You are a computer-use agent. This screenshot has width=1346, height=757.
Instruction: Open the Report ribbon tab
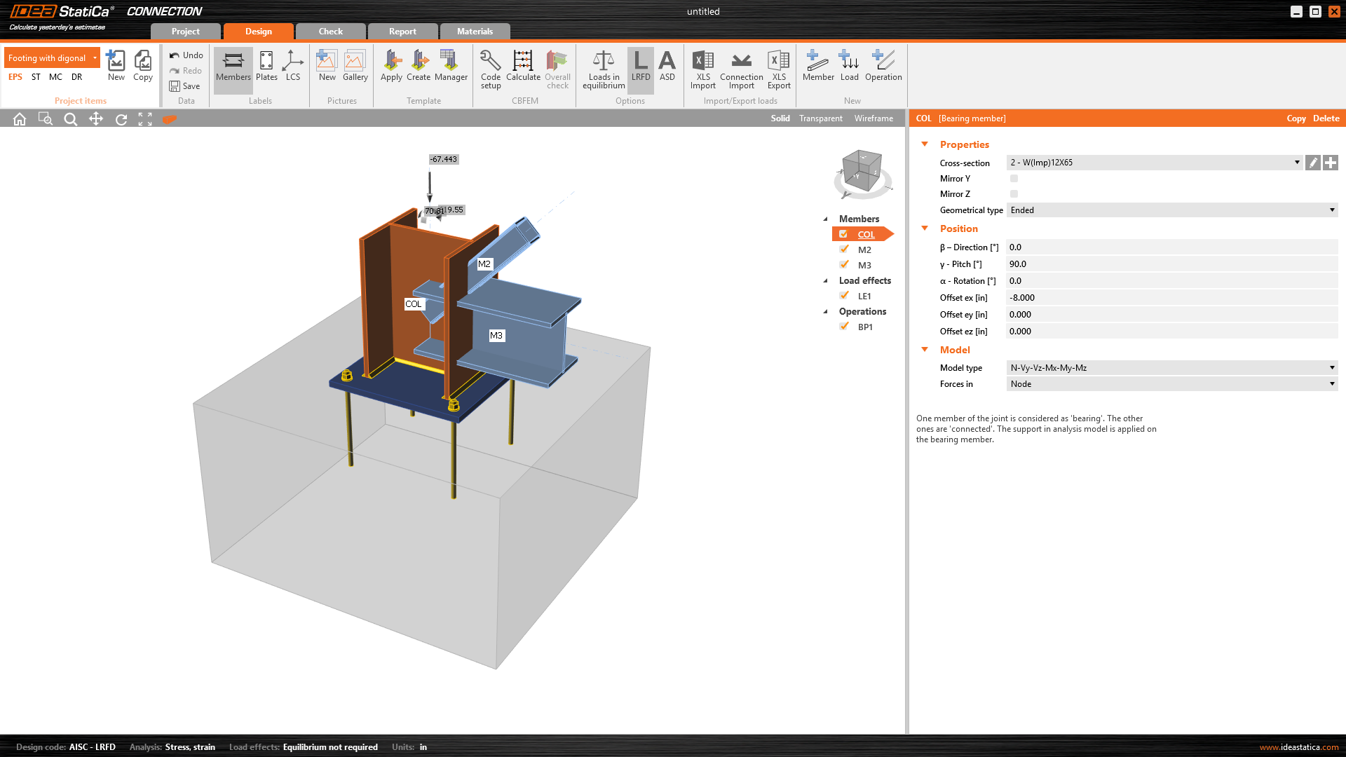402,31
